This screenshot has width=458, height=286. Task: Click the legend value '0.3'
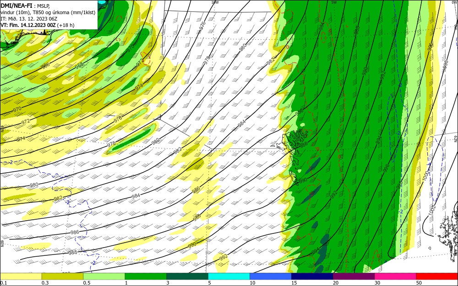(x=45, y=283)
